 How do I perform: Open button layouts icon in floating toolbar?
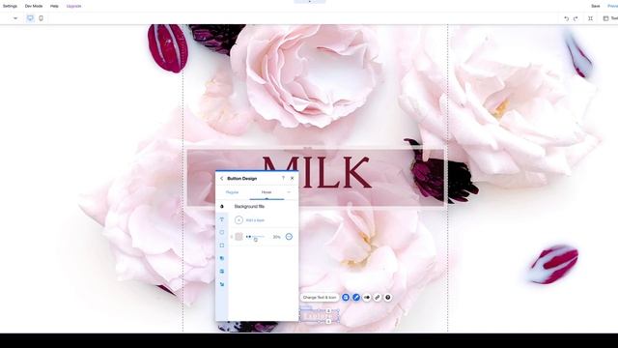pos(346,298)
